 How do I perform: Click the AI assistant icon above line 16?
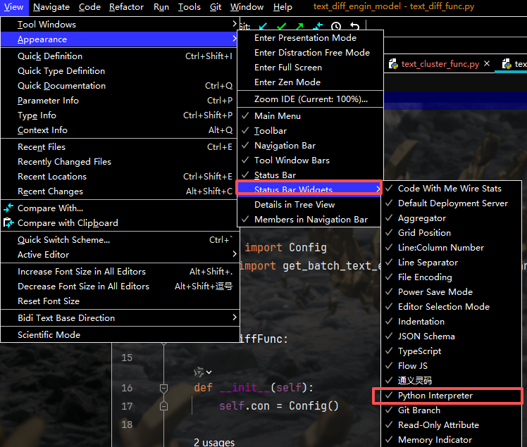(x=199, y=372)
